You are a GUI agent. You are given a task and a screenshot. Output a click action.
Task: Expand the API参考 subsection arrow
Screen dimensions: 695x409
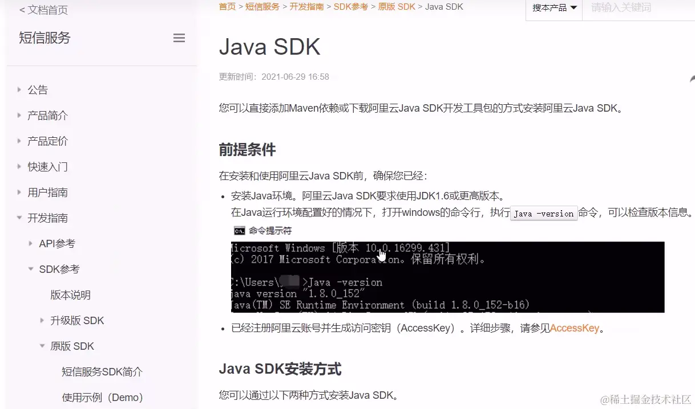coord(31,243)
